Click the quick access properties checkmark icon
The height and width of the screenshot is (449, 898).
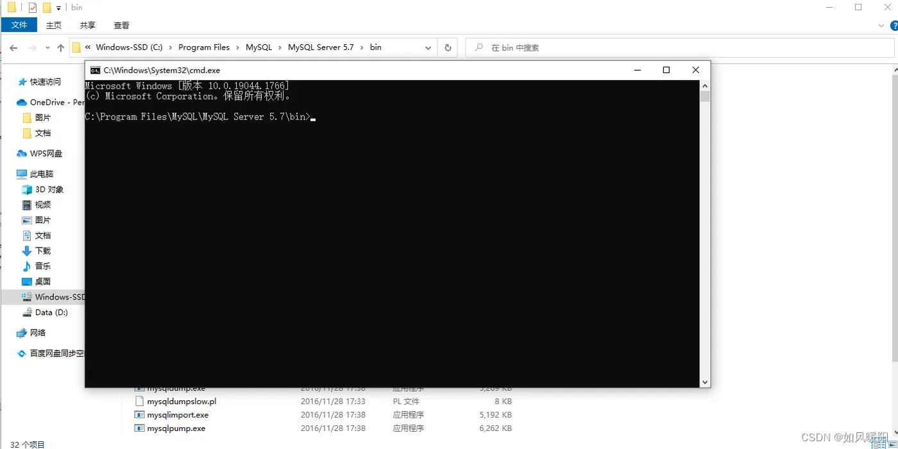point(33,8)
